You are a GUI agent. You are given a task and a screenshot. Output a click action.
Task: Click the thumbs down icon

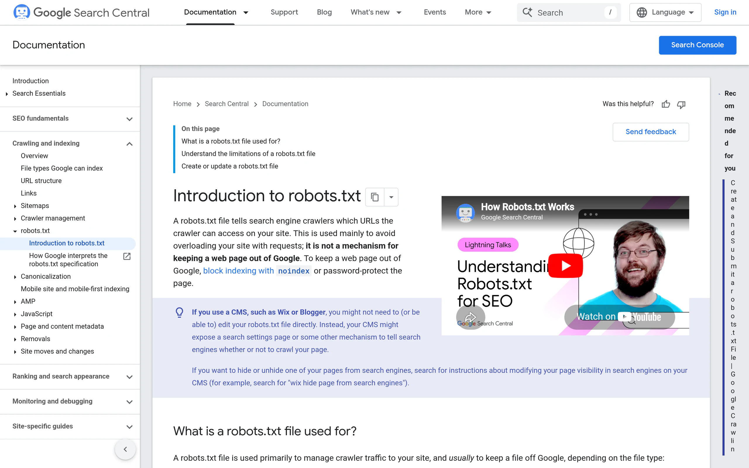click(681, 105)
